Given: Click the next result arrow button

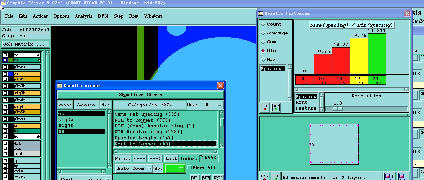Looking at the screenshot, I should click(x=156, y=159).
